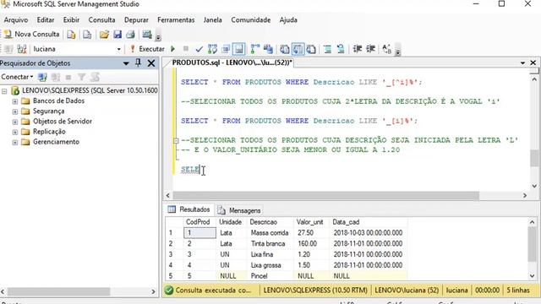Save the query with the floppy disk icon
The image size is (541, 304).
point(117,35)
